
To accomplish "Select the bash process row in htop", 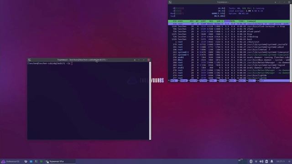I will (x=229, y=40).
